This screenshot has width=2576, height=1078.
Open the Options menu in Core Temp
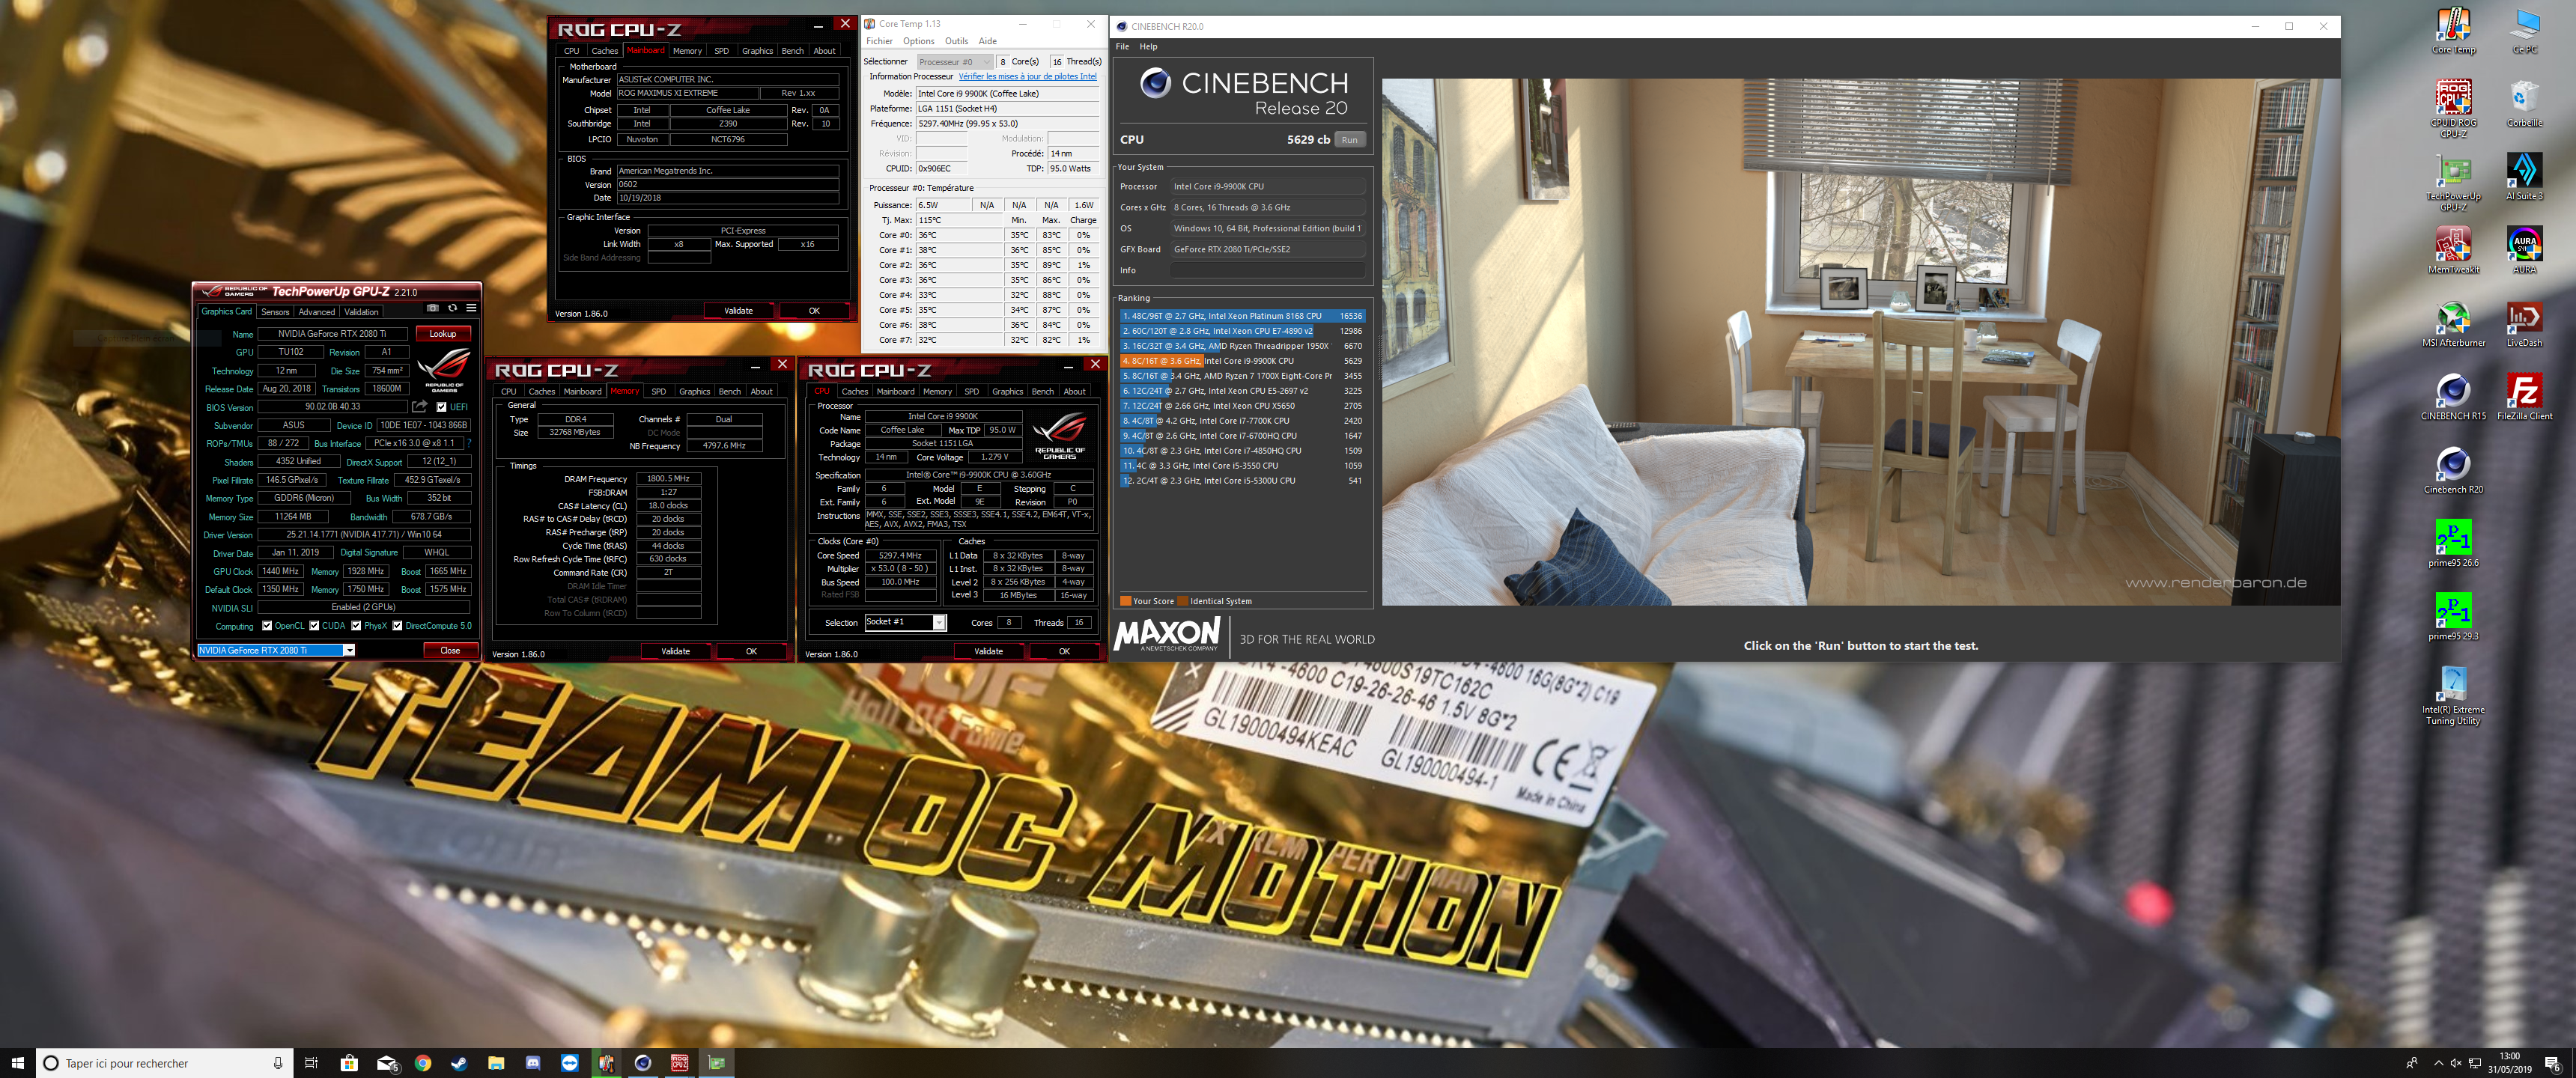918,41
